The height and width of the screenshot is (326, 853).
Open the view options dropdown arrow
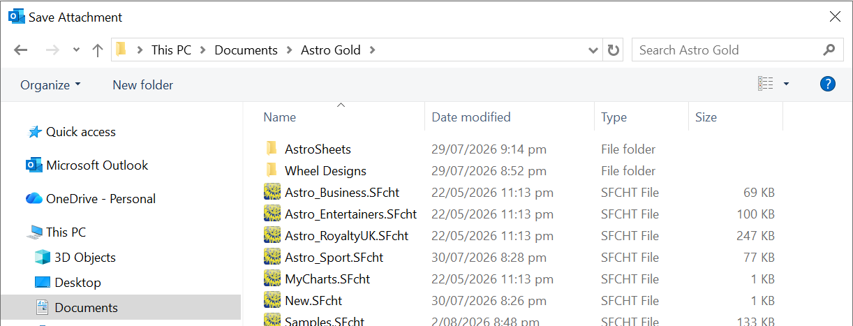tap(786, 84)
